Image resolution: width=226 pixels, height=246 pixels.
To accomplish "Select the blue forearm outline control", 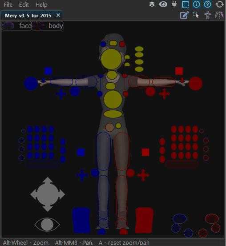I will pyautogui.click(x=61, y=81).
